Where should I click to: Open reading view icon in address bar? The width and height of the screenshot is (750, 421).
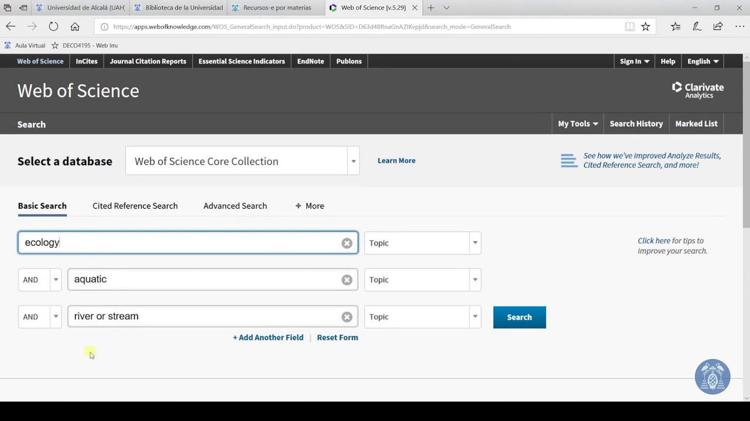(x=630, y=26)
